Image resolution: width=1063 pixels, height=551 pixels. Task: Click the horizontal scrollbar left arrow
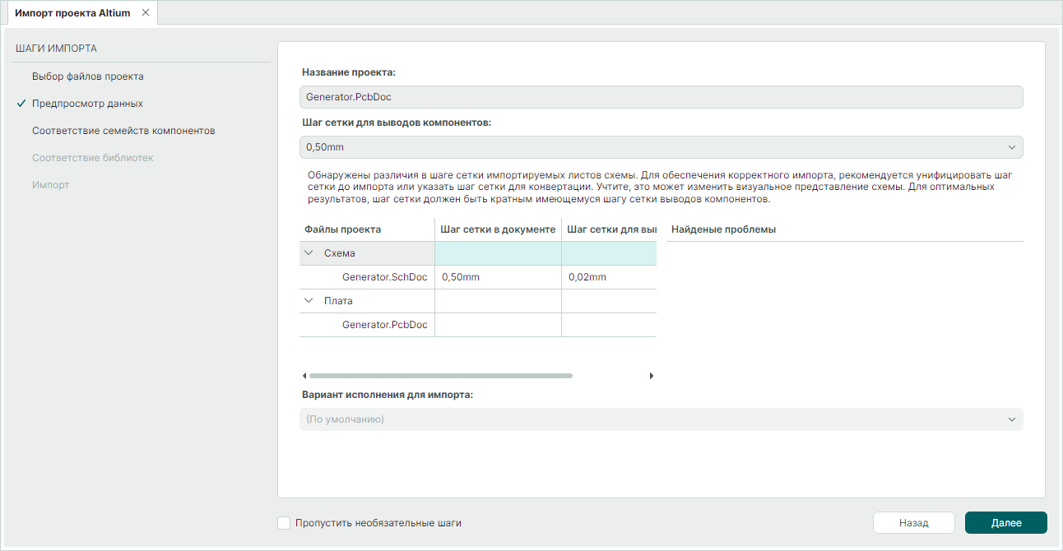[x=304, y=376]
